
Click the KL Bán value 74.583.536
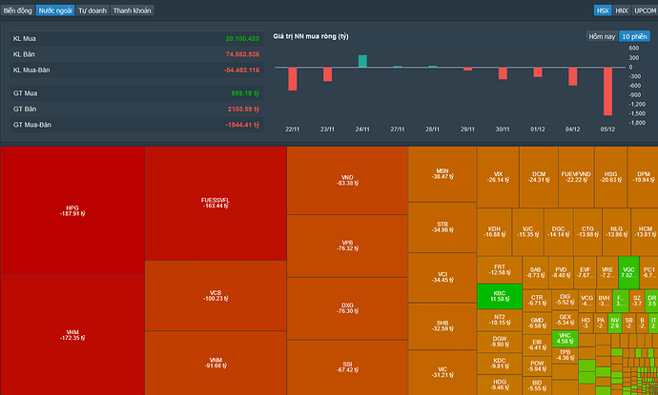(242, 54)
